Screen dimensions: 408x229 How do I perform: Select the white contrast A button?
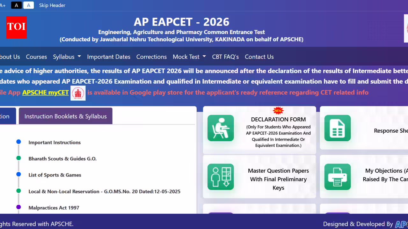point(29,5)
